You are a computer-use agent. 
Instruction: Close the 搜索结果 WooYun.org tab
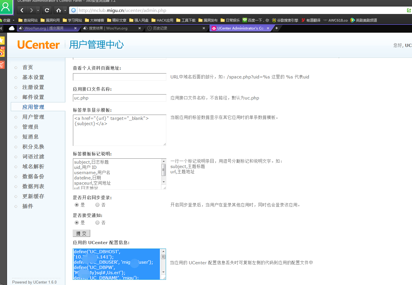(x=139, y=28)
